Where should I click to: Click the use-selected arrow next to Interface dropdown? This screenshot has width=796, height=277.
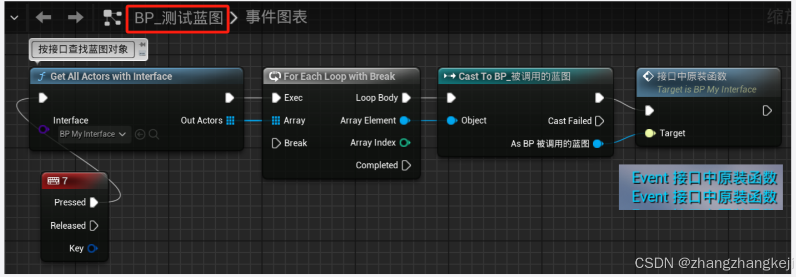pos(140,134)
